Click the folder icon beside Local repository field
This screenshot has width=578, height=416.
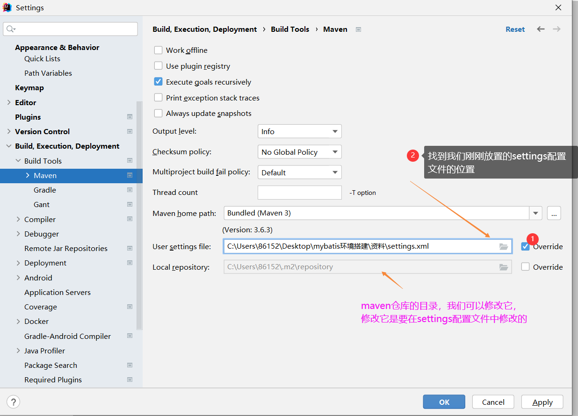click(x=504, y=267)
